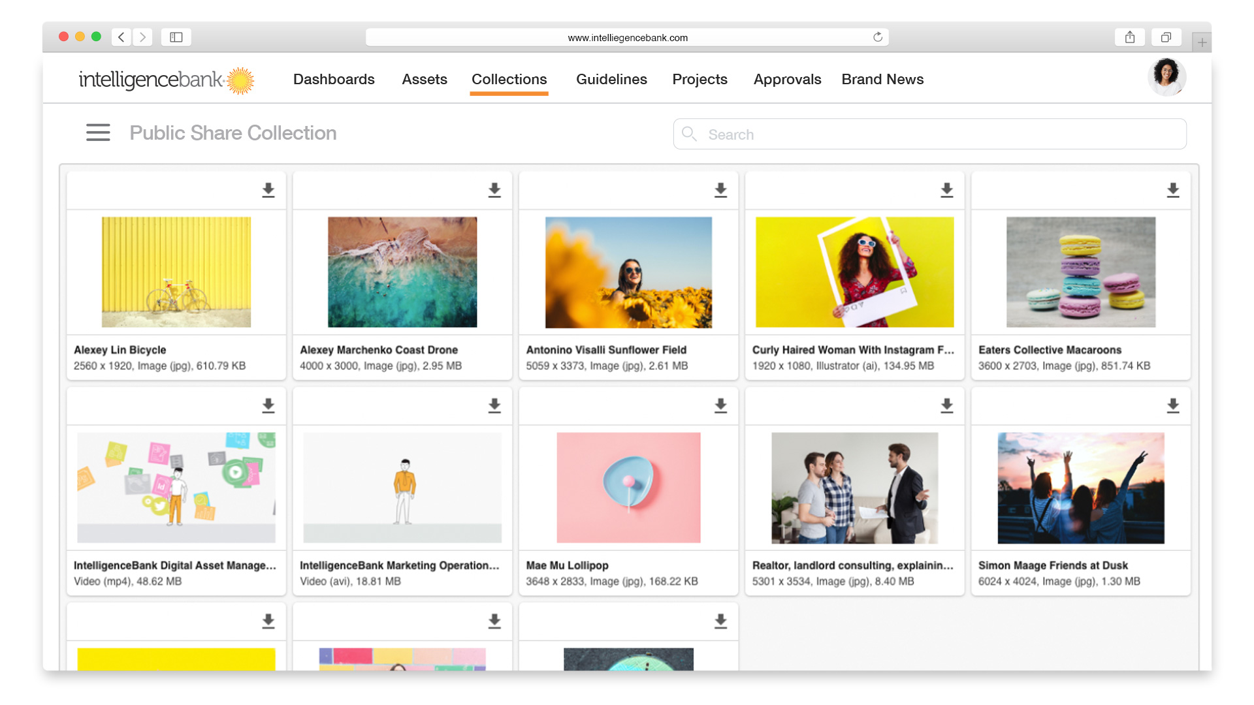Download the Curly Haired Woman Instagram file
Image resolution: width=1254 pixels, height=705 pixels.
pos(947,190)
